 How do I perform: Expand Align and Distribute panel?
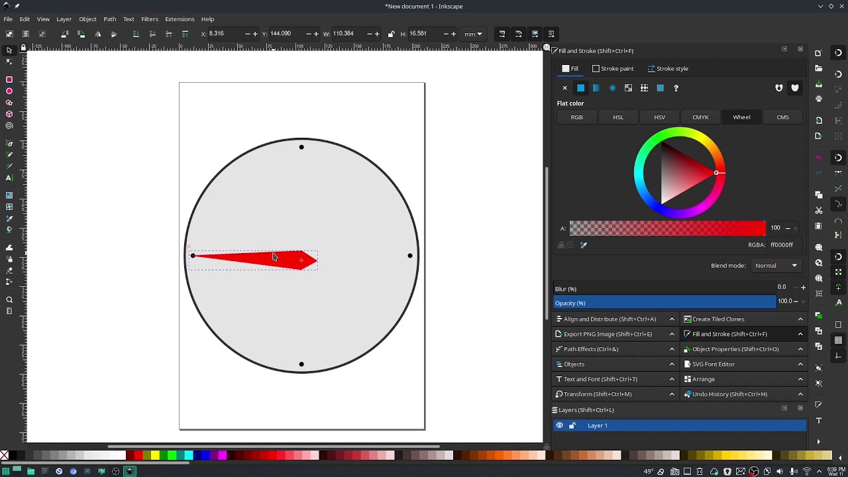615,319
